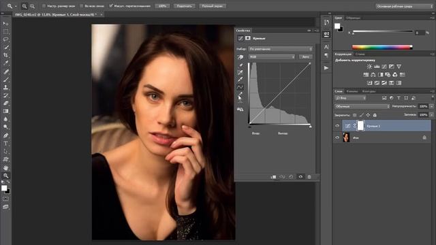Click the lock all icon in the Layers panel

coord(375,115)
